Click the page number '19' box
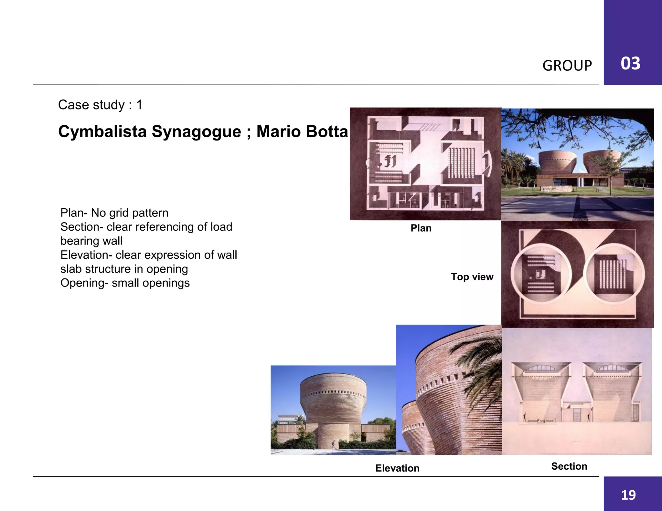Viewport: 662px width, 511px height. click(633, 494)
